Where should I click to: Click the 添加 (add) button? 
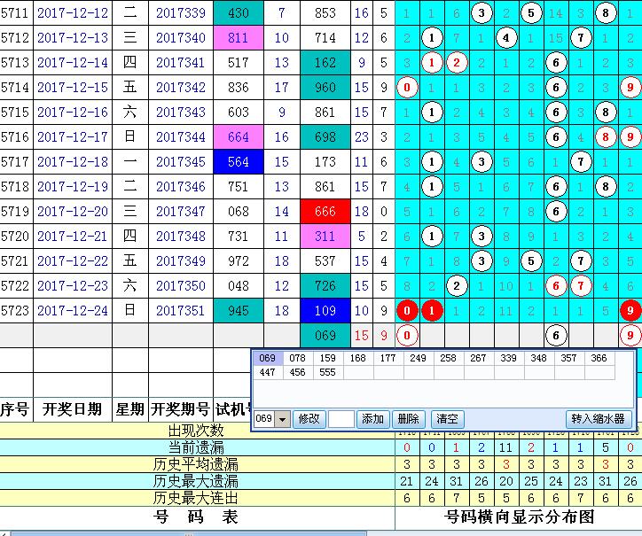[373, 419]
